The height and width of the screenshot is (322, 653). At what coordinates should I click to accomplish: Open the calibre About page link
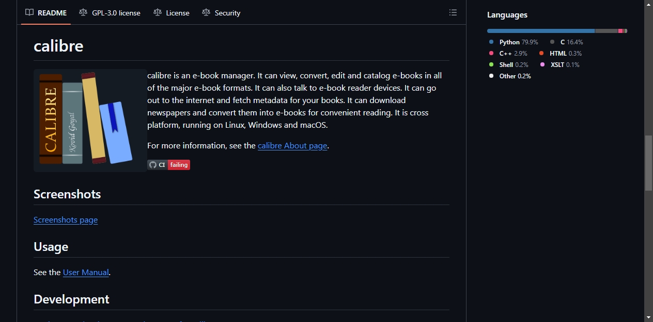[x=292, y=146]
